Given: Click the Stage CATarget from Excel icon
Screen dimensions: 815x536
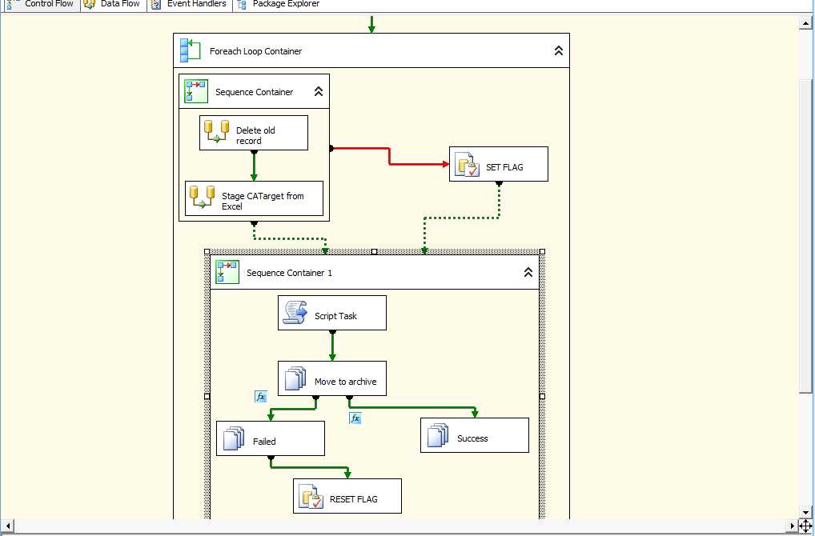Looking at the screenshot, I should coord(203,198).
